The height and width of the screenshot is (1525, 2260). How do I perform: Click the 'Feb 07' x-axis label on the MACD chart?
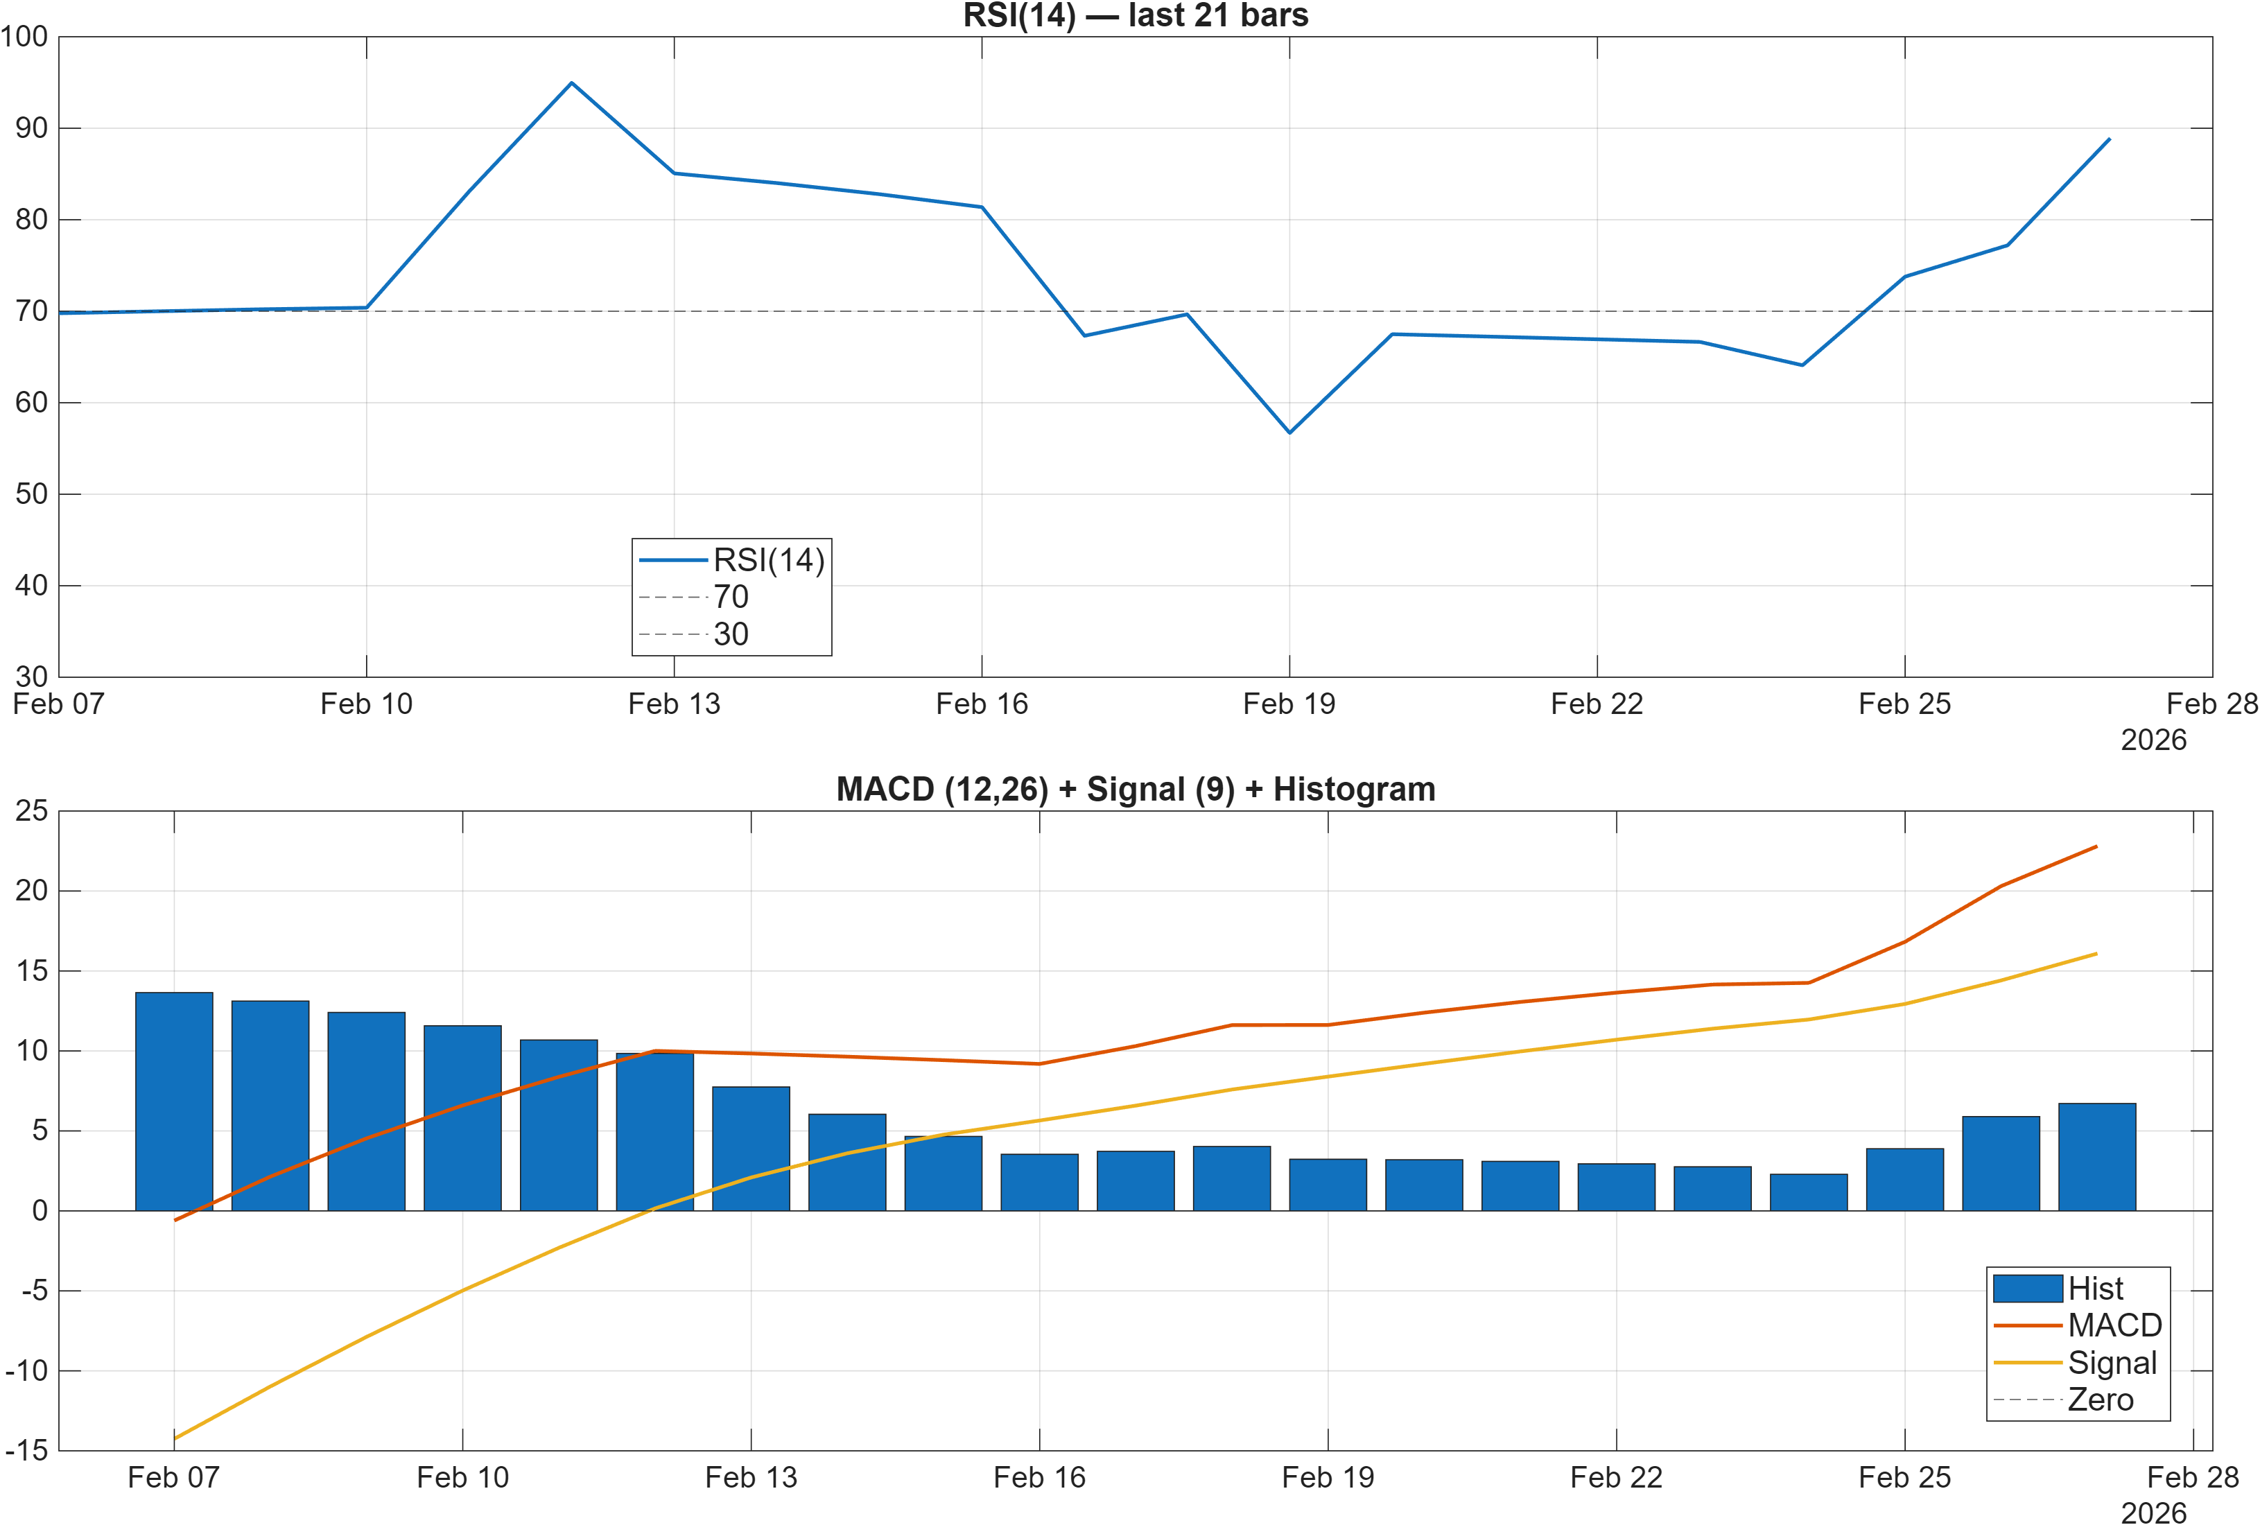tap(174, 1479)
